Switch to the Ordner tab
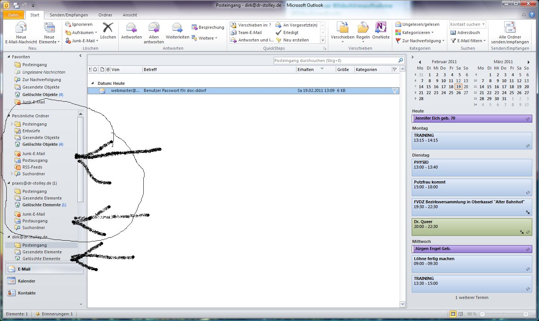The height and width of the screenshot is (321, 539). [x=106, y=15]
